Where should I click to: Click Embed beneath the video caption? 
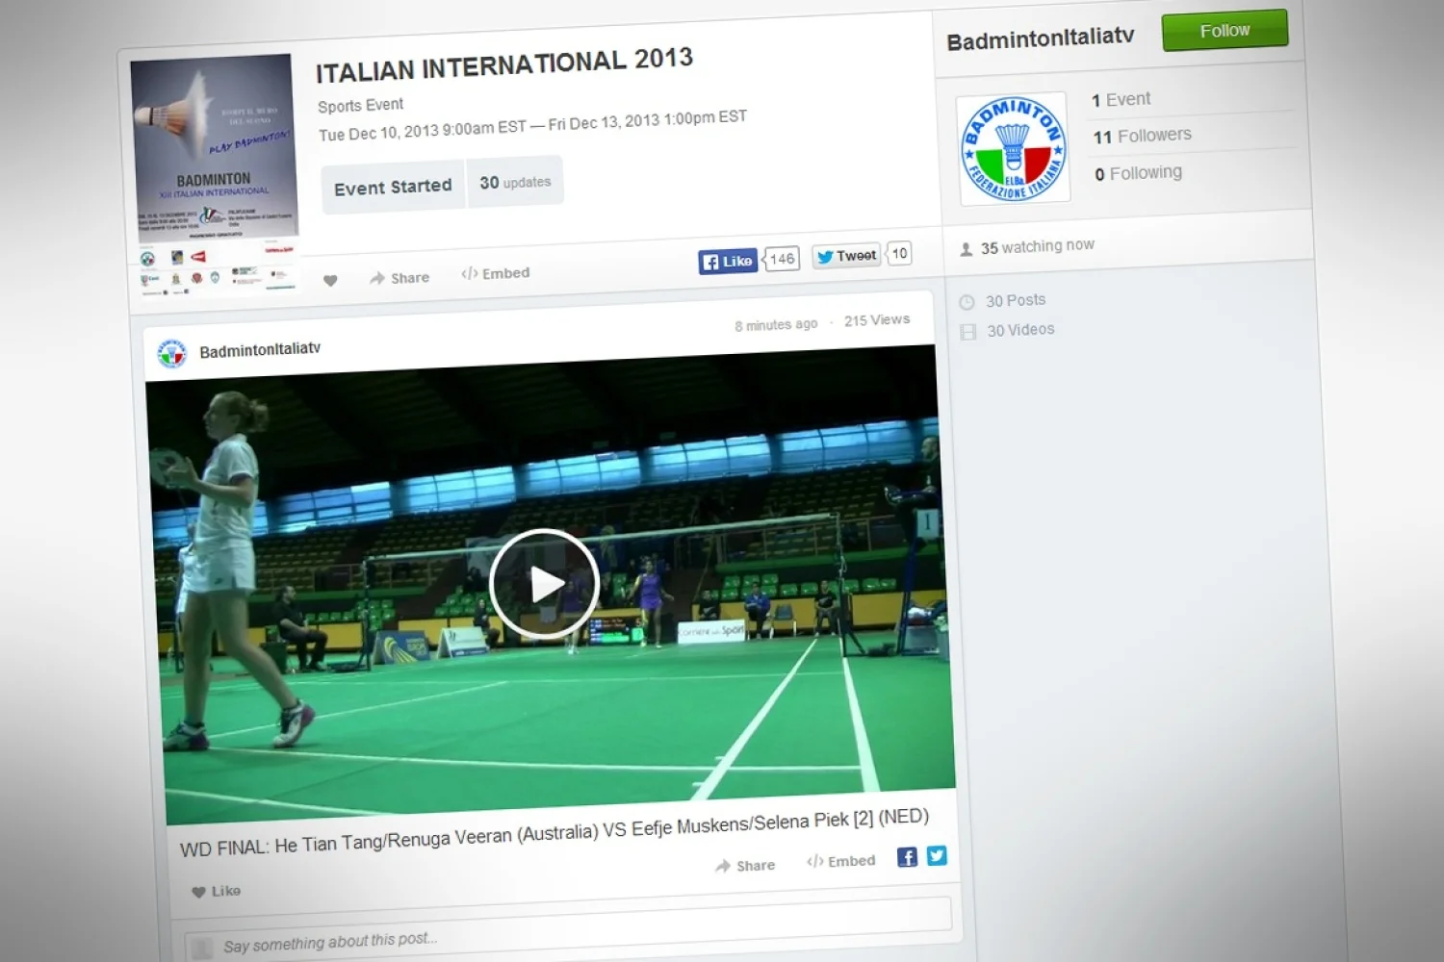tap(841, 861)
